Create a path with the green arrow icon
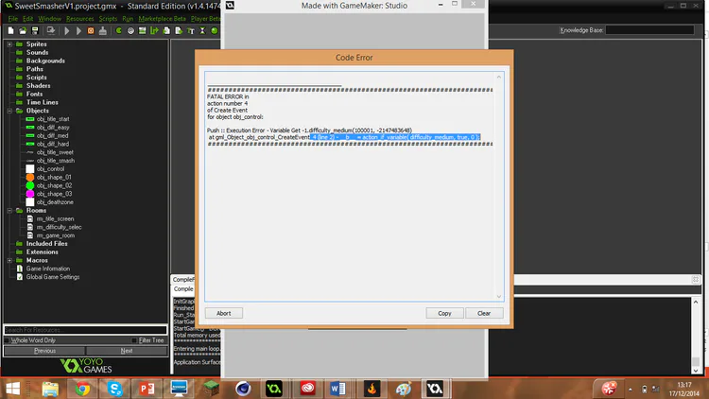This screenshot has height=399, width=709. [x=154, y=31]
